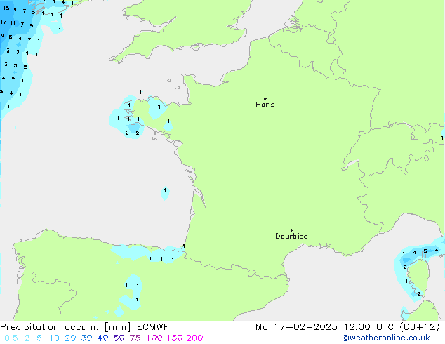
Task: Click the 10 mm legend value
Action: click(54, 338)
